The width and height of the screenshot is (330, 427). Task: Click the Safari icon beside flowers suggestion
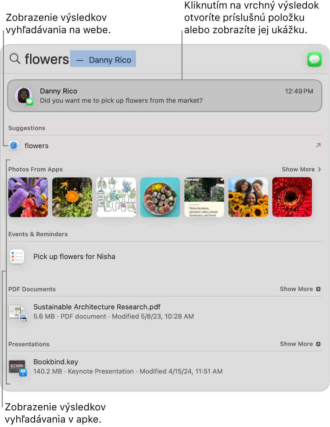tap(14, 146)
